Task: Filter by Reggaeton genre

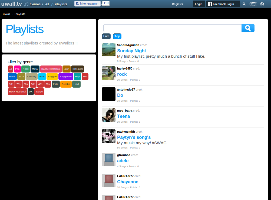Action: tap(66, 77)
